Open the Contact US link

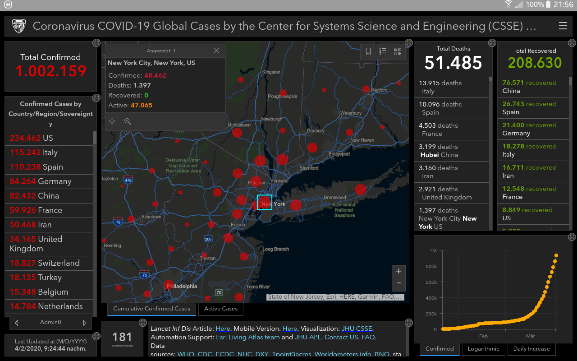[341, 337]
